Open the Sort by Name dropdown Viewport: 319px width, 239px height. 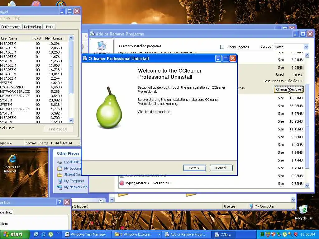point(306,47)
